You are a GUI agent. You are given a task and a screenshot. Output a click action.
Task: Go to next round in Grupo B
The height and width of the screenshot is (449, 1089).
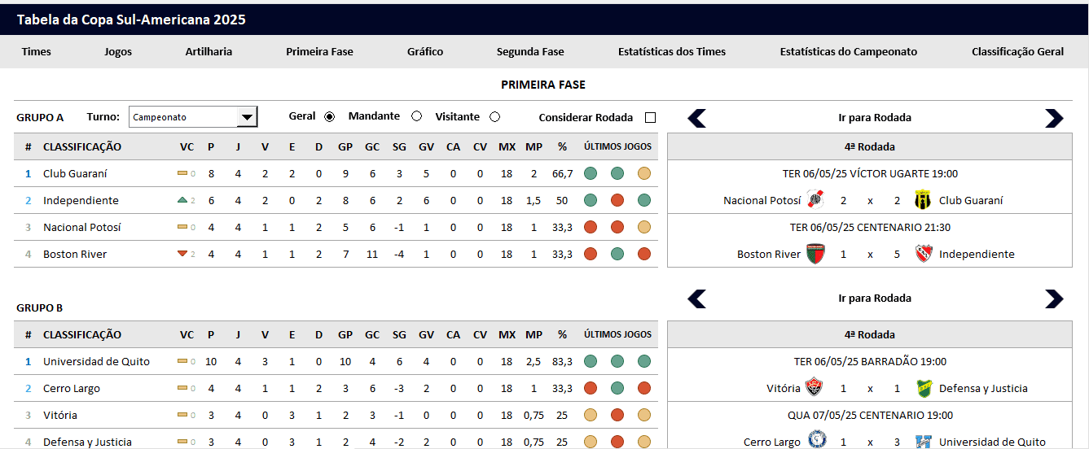pos(1054,299)
